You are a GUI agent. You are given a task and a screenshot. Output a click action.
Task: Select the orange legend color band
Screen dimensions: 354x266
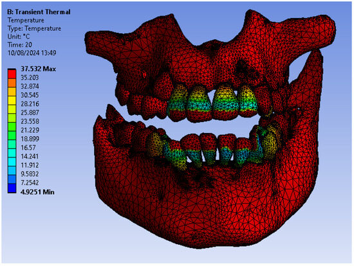click(x=12, y=82)
